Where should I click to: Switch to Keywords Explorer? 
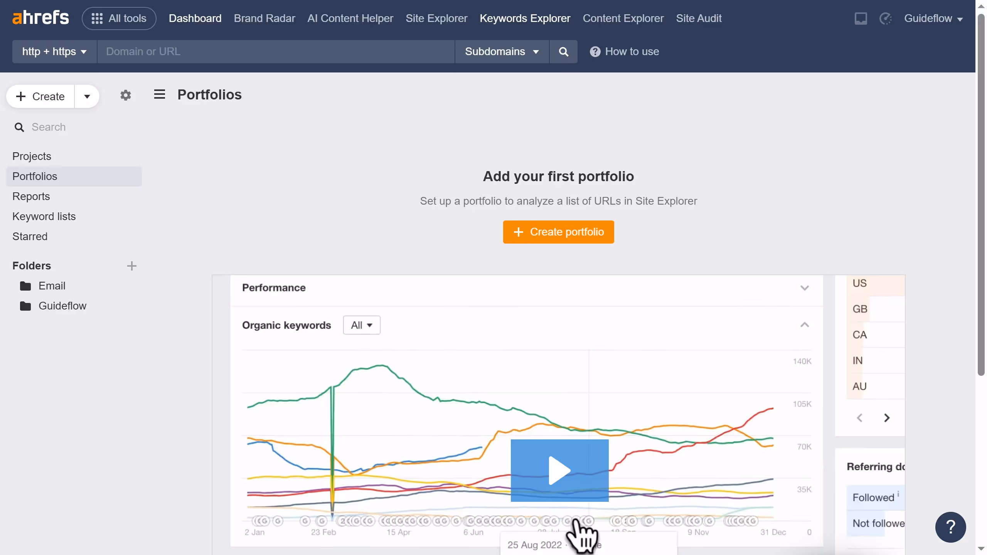[525, 18]
